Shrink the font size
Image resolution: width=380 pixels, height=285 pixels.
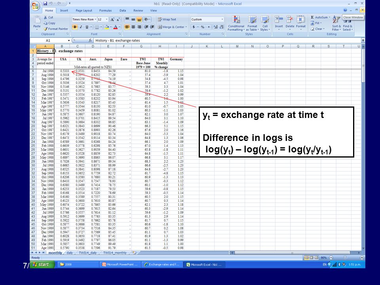click(118, 19)
